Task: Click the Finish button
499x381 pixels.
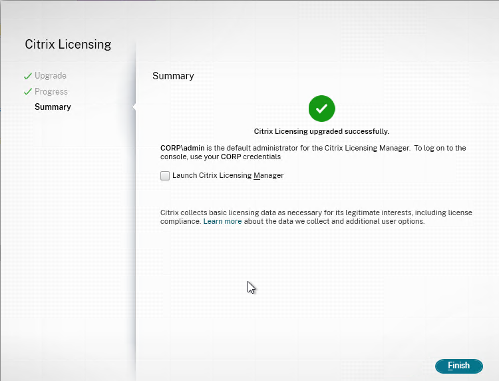Action: [459, 366]
